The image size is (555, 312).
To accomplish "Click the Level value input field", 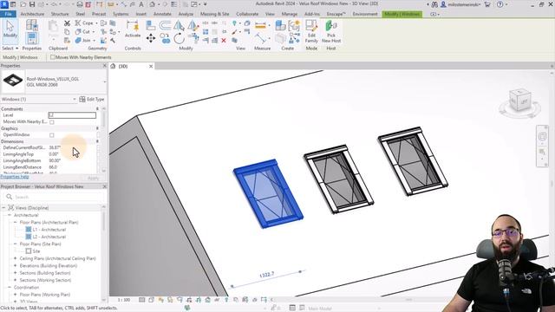I will pos(72,115).
